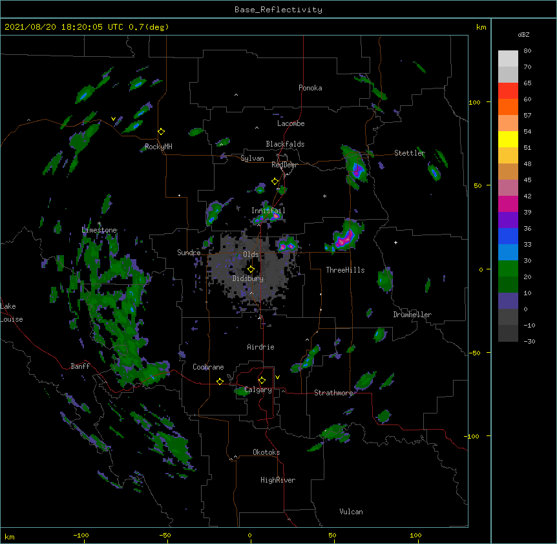557x544 pixels.
Task: Click the 0 tick on the bottom horizontal axis
Action: [249, 535]
